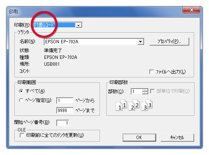This screenshot has width=209, height=155.
Task: Select the すべて(A) radio button
Action: [x=21, y=91]
